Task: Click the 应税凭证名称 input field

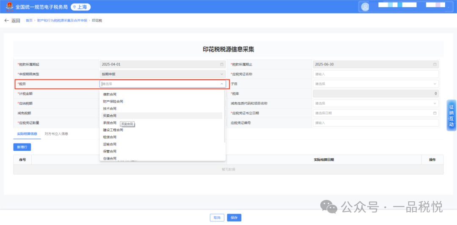Action: click(376, 74)
